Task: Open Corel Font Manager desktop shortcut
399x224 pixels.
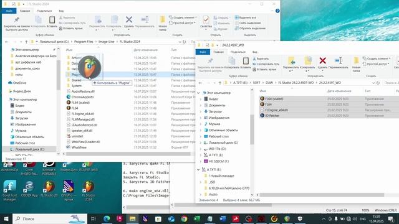Action: (10, 191)
